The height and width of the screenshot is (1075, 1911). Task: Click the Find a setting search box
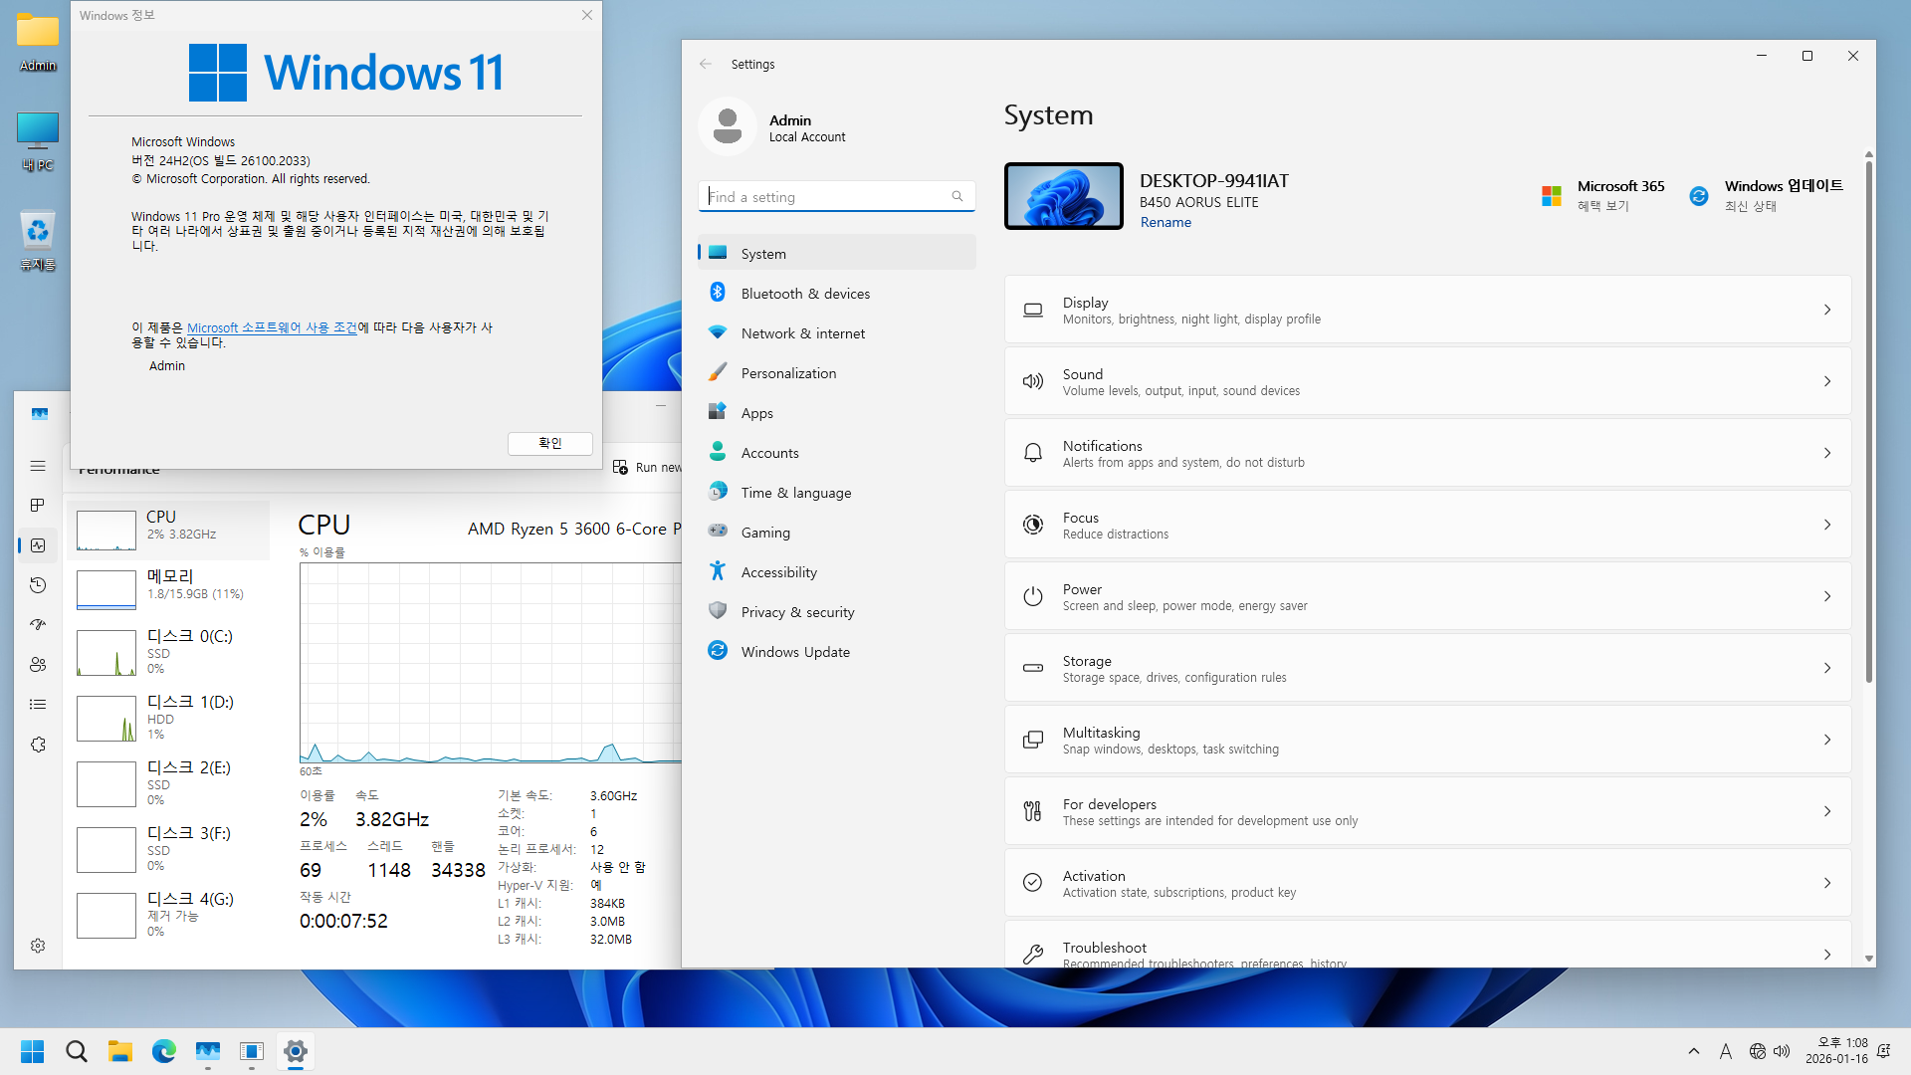[826, 197]
